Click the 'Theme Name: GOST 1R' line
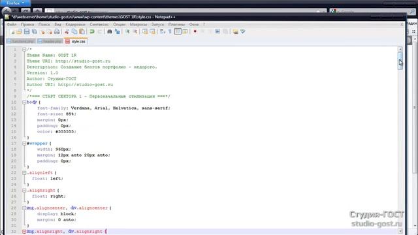The height and width of the screenshot is (235, 418). (x=52, y=55)
